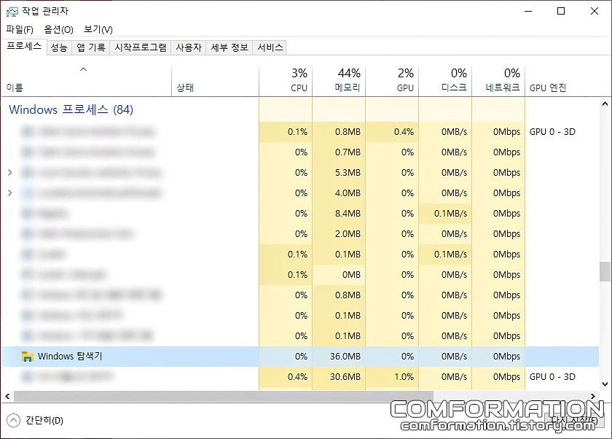
Task: Sort by the 상태 column header
Action: 215,81
